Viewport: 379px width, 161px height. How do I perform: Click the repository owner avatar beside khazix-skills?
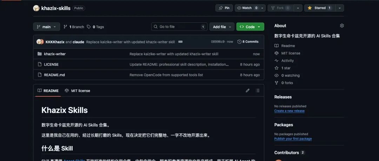pos(36,8)
